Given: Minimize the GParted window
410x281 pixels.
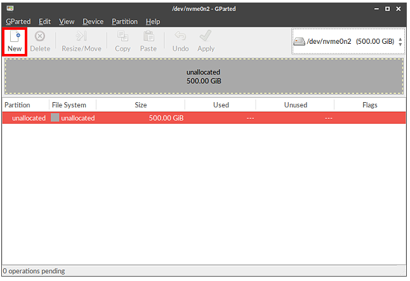Looking at the screenshot, I should (376, 9).
